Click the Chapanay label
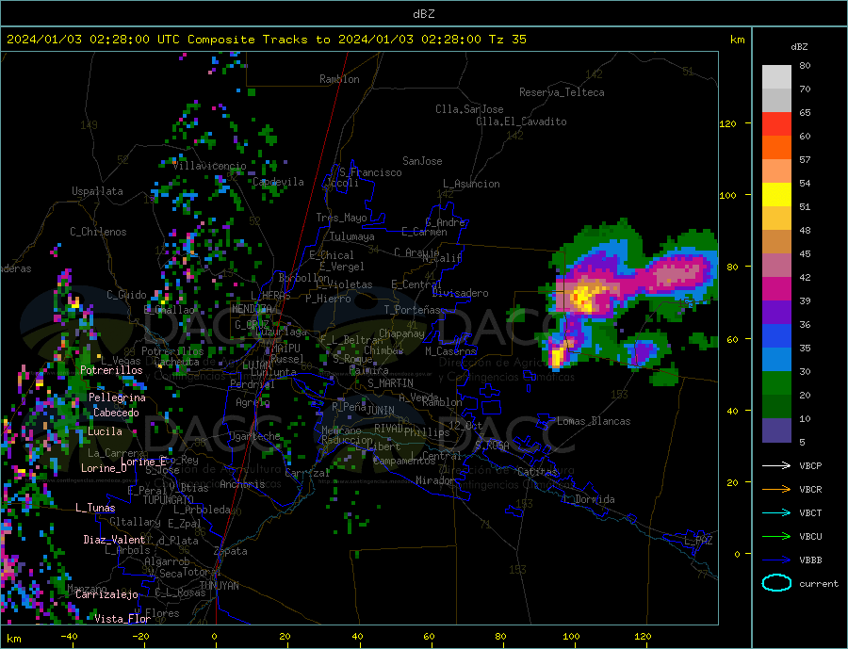Screen dimensions: 848x649 pyautogui.click(x=401, y=333)
